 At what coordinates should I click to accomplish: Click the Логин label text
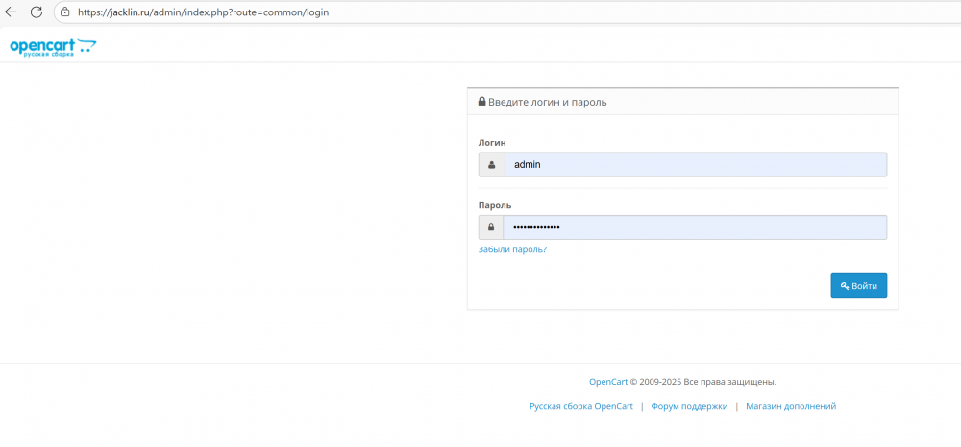(x=492, y=143)
